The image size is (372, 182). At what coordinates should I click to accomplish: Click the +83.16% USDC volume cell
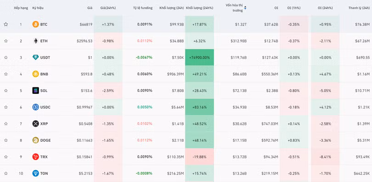pos(199,107)
